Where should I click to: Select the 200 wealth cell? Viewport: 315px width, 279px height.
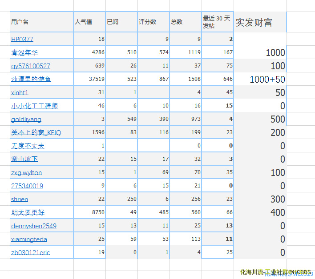coord(260,132)
